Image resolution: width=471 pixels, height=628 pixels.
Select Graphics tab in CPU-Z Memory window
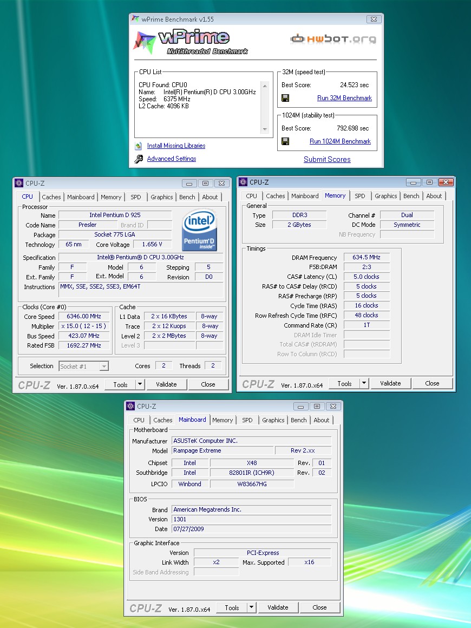click(385, 196)
